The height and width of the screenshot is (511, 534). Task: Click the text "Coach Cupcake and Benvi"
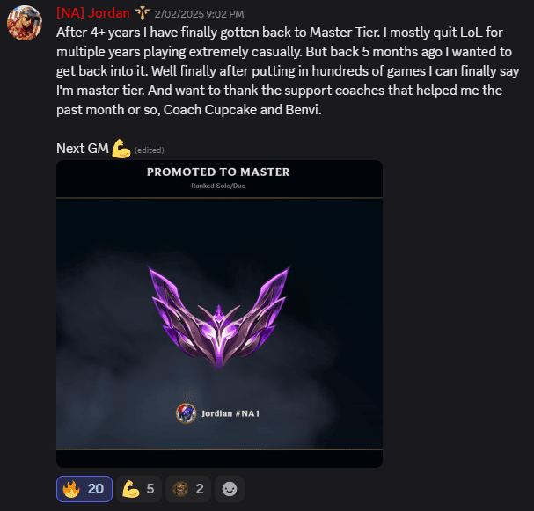pyautogui.click(x=242, y=110)
